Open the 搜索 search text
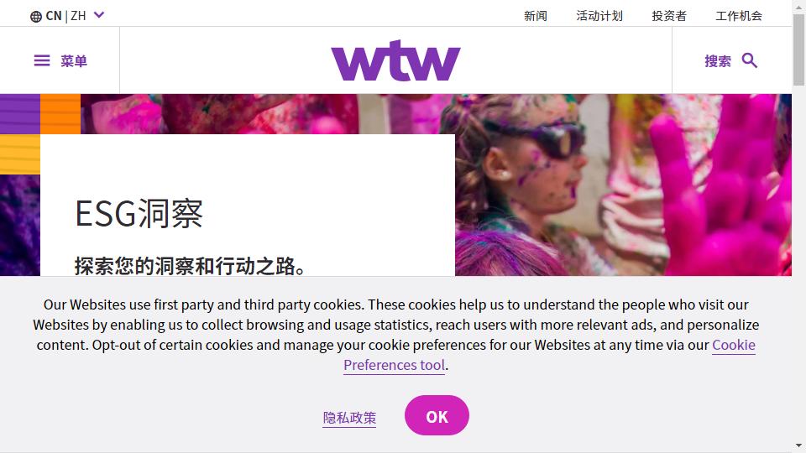Image resolution: width=806 pixels, height=453 pixels. [x=718, y=61]
